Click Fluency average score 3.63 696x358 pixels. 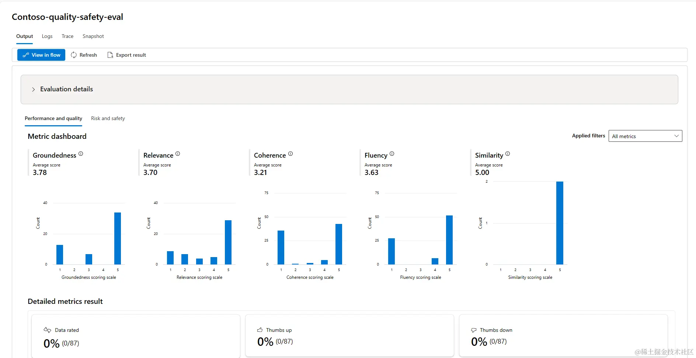[372, 172]
